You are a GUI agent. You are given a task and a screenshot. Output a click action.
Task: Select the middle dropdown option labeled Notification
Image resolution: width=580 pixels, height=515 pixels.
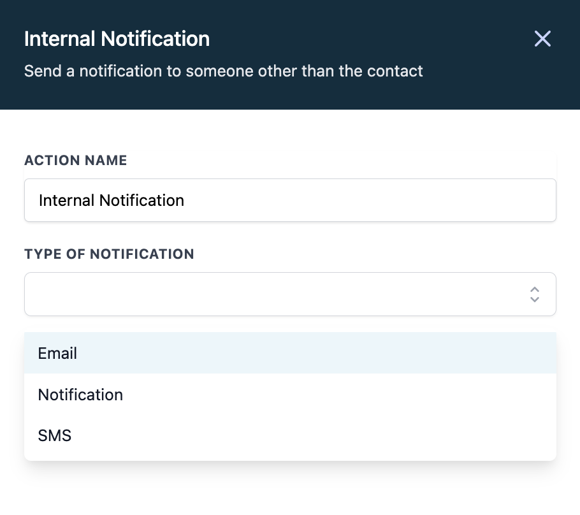pos(290,395)
